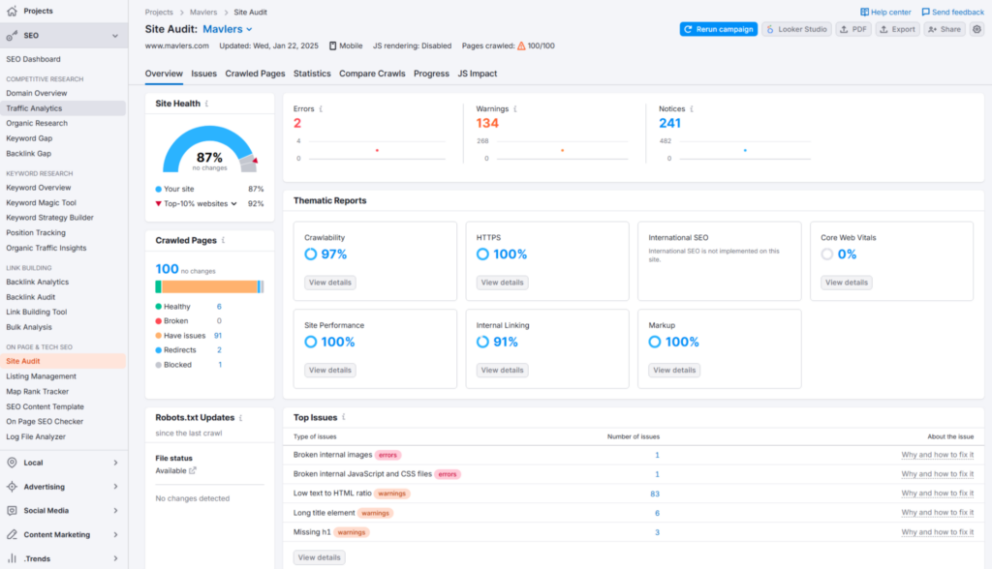Click the Send feedback chat icon
992x569 pixels.
pos(925,12)
